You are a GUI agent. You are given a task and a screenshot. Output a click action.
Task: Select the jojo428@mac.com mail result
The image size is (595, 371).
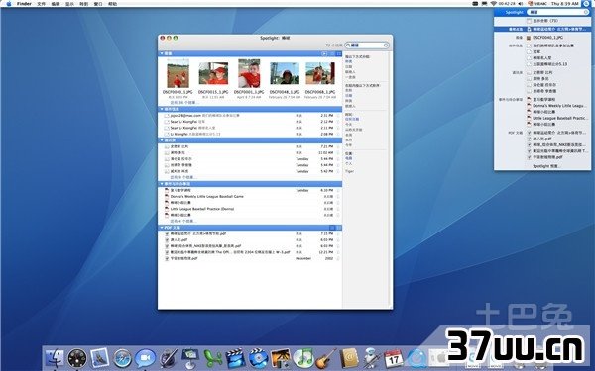(x=251, y=116)
